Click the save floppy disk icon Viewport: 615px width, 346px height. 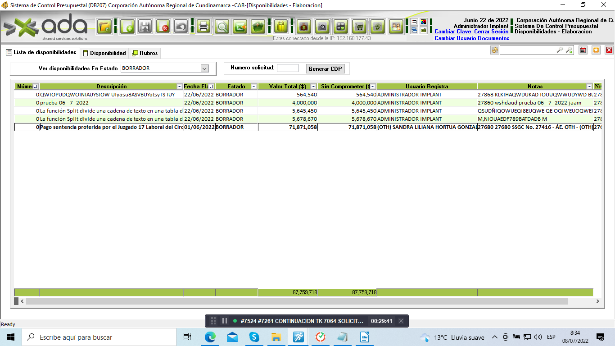[145, 27]
